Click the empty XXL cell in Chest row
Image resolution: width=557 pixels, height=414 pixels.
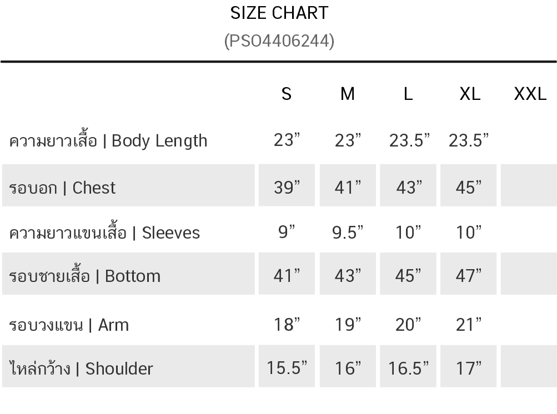tap(529, 186)
